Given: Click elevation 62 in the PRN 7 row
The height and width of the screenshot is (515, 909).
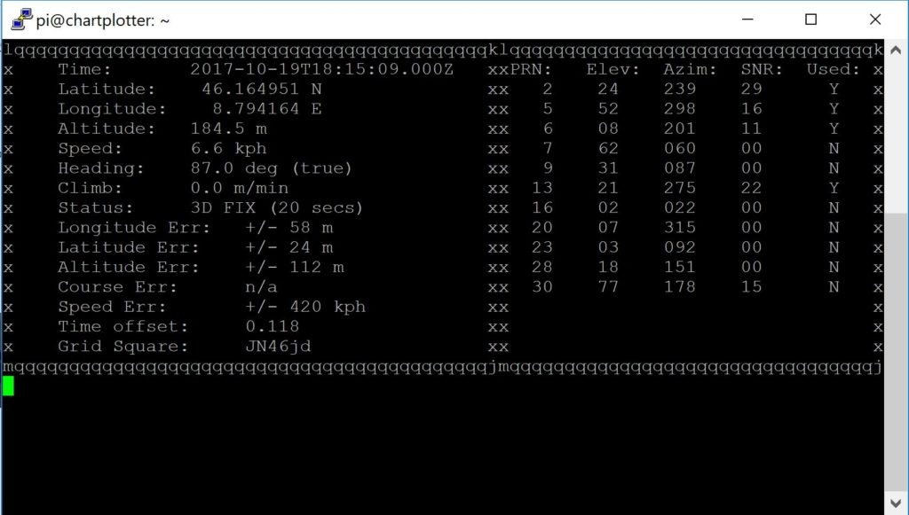Looking at the screenshot, I should [608, 149].
